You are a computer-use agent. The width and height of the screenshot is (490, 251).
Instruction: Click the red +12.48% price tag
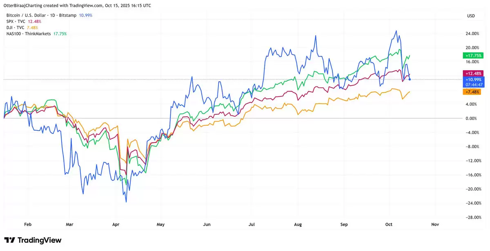(x=472, y=73)
